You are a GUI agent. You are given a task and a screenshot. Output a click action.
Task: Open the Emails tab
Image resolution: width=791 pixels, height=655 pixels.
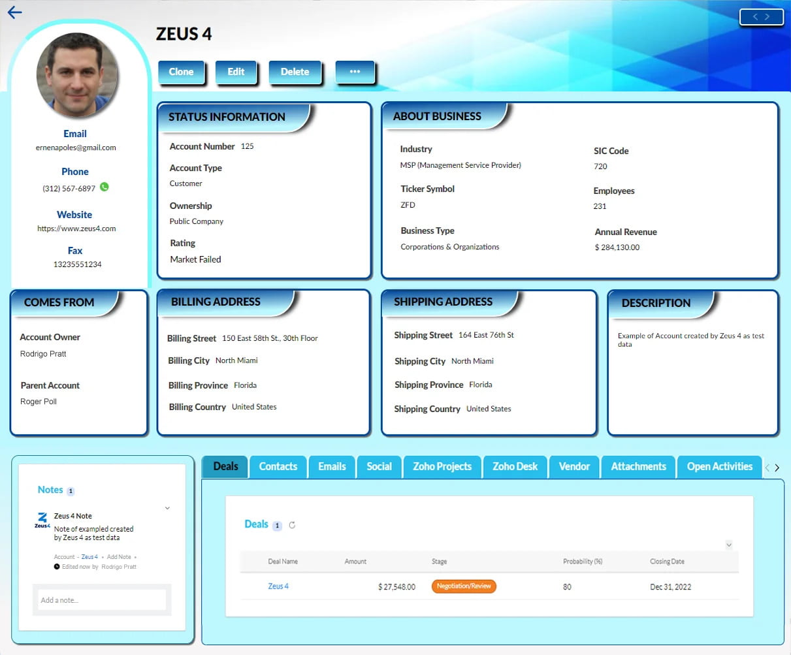click(332, 466)
